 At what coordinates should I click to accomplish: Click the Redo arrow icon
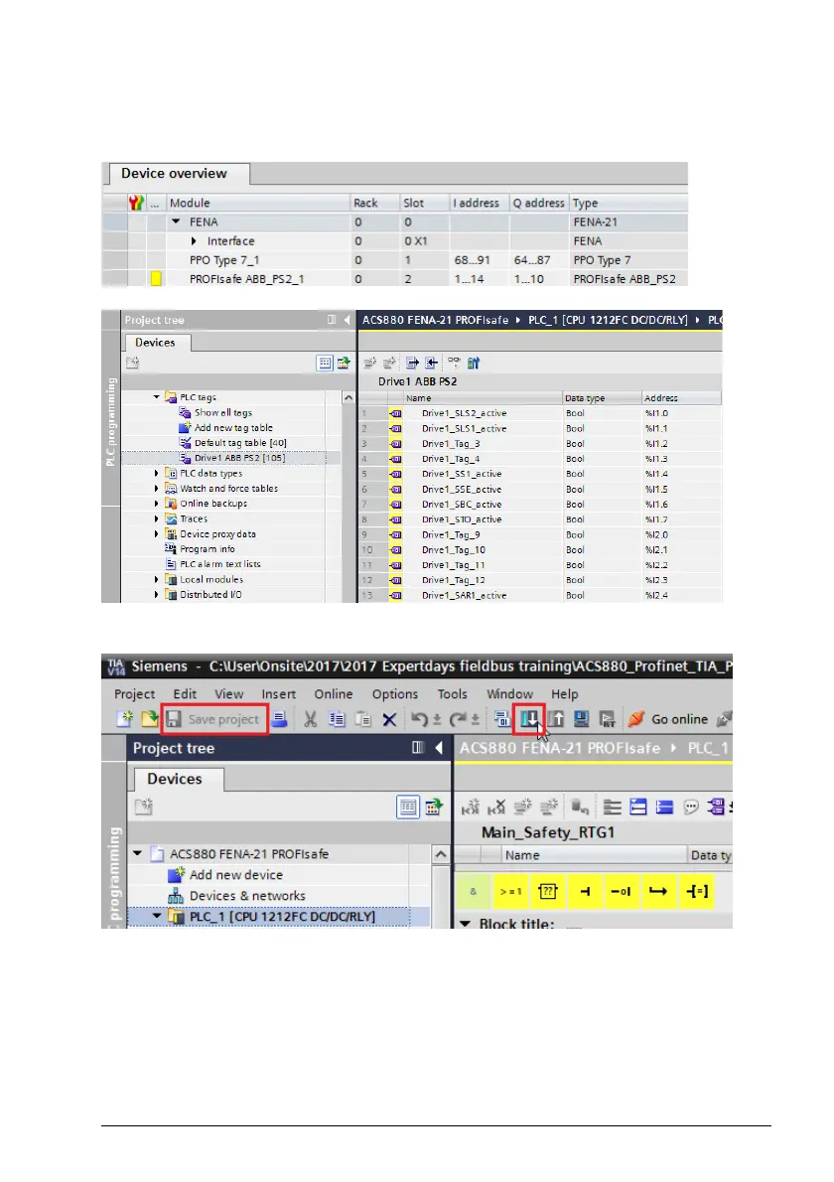(x=458, y=719)
